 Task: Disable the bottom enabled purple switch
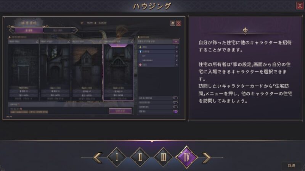[x=175, y=111]
